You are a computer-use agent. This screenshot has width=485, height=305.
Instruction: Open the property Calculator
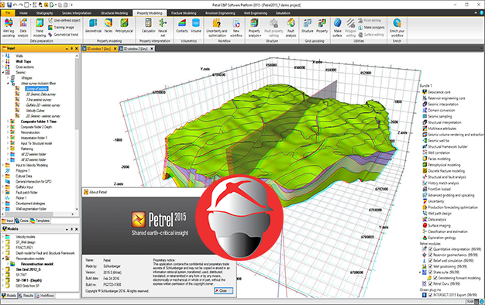pyautogui.click(x=149, y=26)
